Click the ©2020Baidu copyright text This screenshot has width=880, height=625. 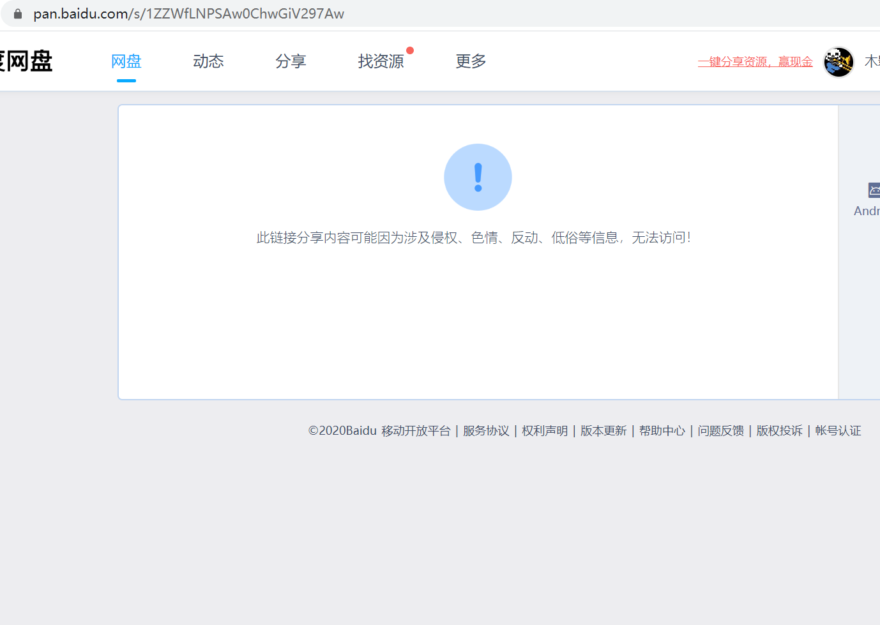[x=342, y=431]
